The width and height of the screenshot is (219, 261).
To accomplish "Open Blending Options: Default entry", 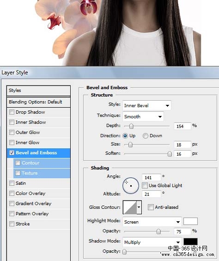I will point(38,102).
